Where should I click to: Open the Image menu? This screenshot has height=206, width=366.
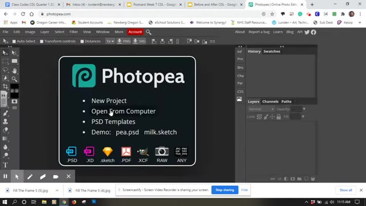(x=30, y=32)
